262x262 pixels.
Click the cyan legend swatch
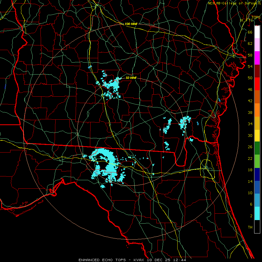pos(257,213)
